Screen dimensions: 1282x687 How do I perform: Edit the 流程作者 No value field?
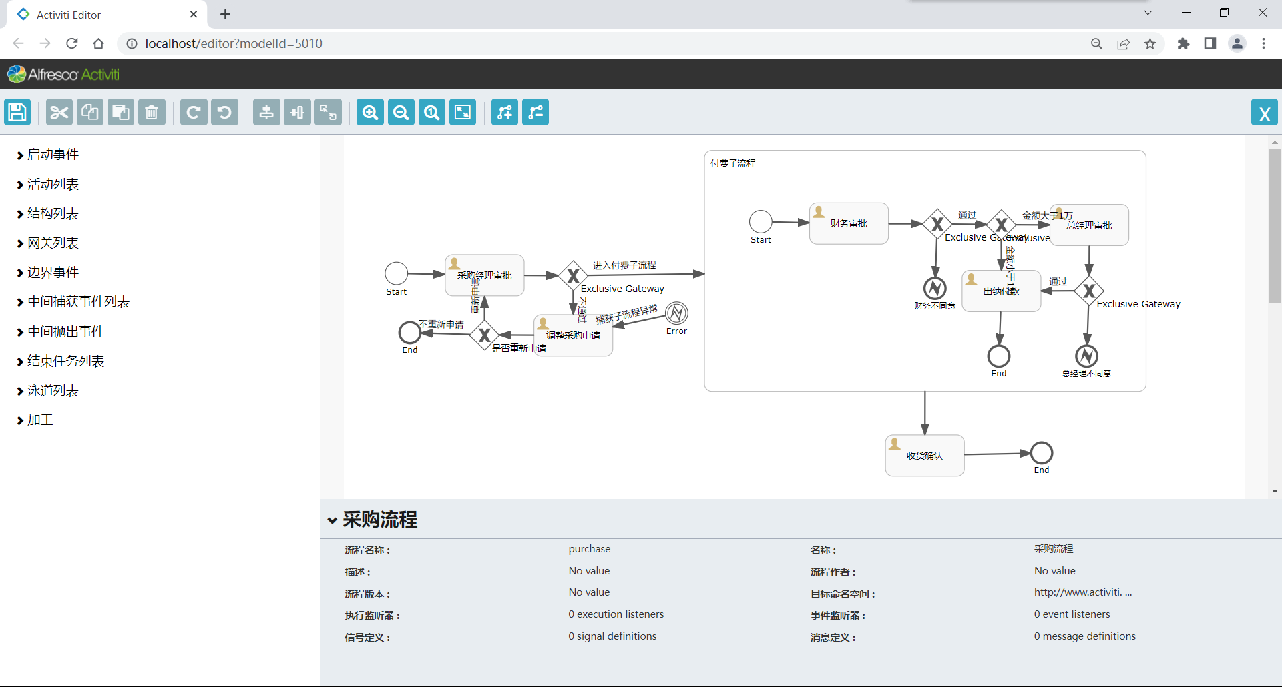pos(1055,571)
